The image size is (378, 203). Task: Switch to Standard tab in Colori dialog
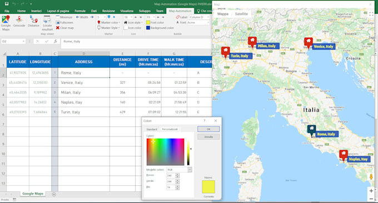pos(152,129)
